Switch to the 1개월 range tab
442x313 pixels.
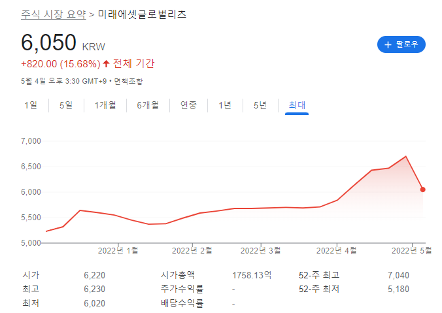pyautogui.click(x=105, y=105)
